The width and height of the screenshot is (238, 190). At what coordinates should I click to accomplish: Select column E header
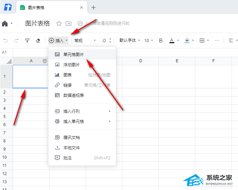(x=177, y=61)
